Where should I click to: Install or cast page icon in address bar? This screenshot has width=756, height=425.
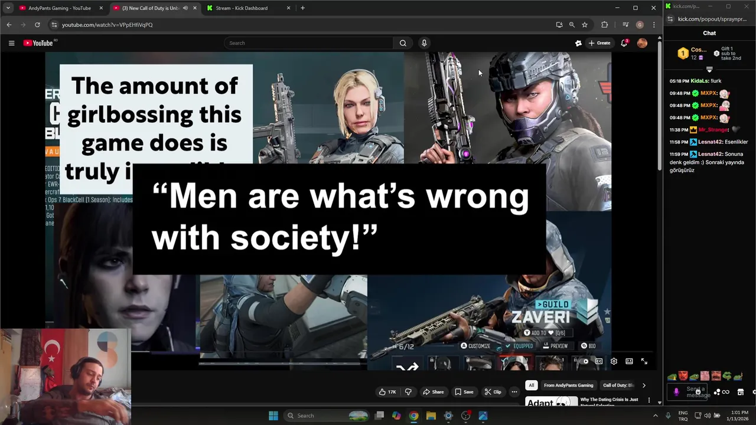click(559, 25)
